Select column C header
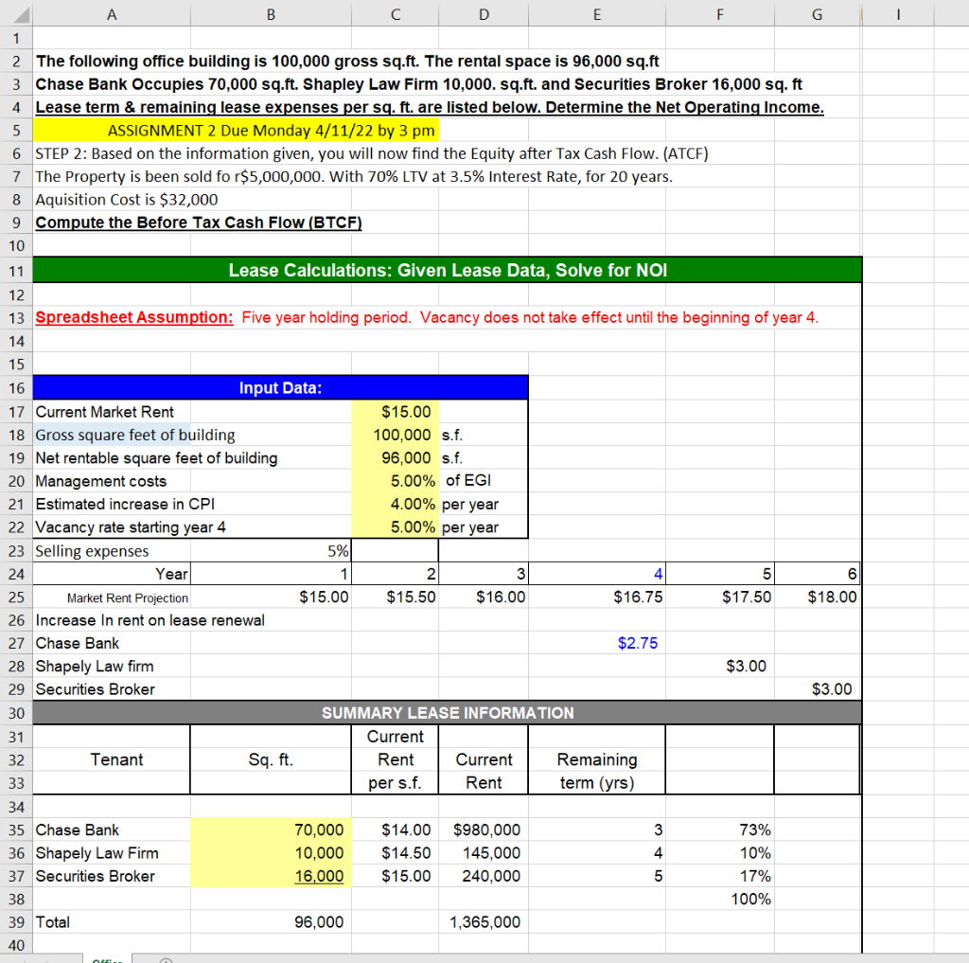The image size is (969, 963). (395, 13)
